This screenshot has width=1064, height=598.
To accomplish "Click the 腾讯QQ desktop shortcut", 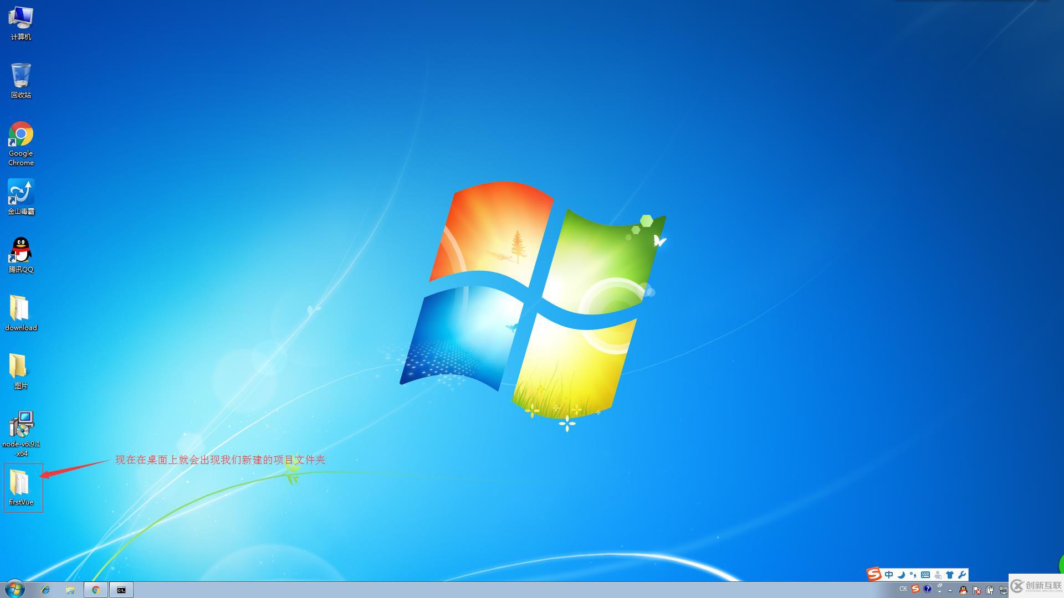I will [x=21, y=255].
